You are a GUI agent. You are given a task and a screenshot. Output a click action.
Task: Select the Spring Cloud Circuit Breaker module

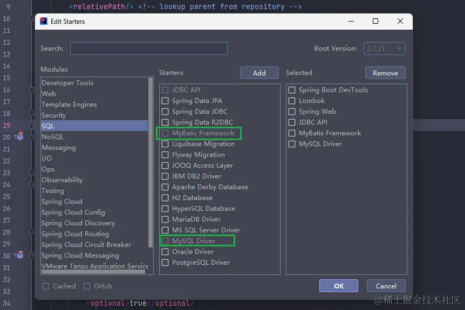(x=94, y=245)
